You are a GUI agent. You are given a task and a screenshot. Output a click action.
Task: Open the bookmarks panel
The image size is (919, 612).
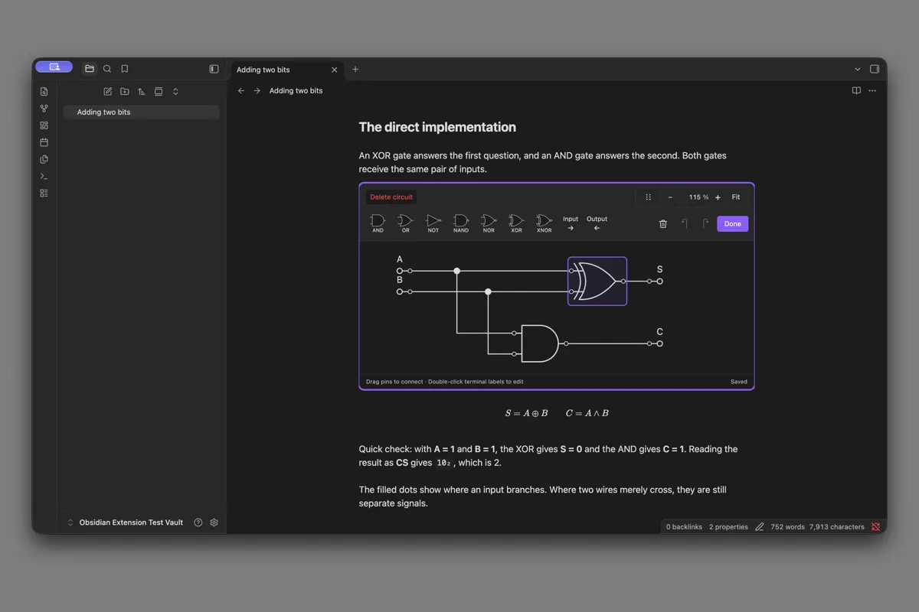125,69
